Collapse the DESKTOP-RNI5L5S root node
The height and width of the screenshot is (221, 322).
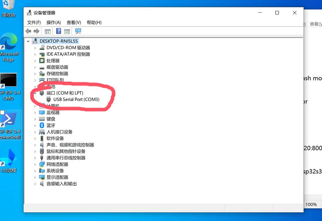tap(29, 41)
